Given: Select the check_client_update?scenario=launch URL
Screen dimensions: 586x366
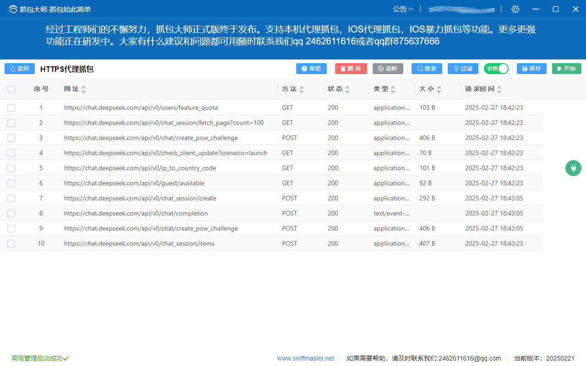Looking at the screenshot, I should pyautogui.click(x=166, y=153).
